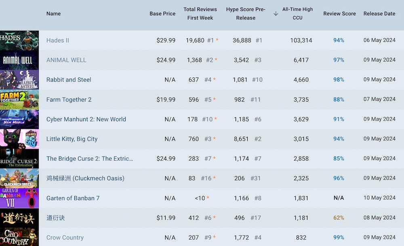This screenshot has height=246, width=404.
Task: Click the Cluckmech Oasis thumbnail
Action: (19, 178)
